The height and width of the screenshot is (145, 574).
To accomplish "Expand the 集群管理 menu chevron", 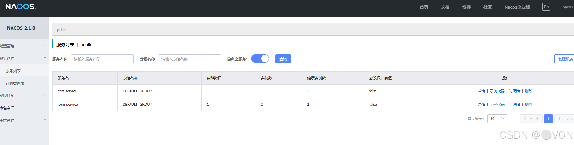I will tap(45, 120).
